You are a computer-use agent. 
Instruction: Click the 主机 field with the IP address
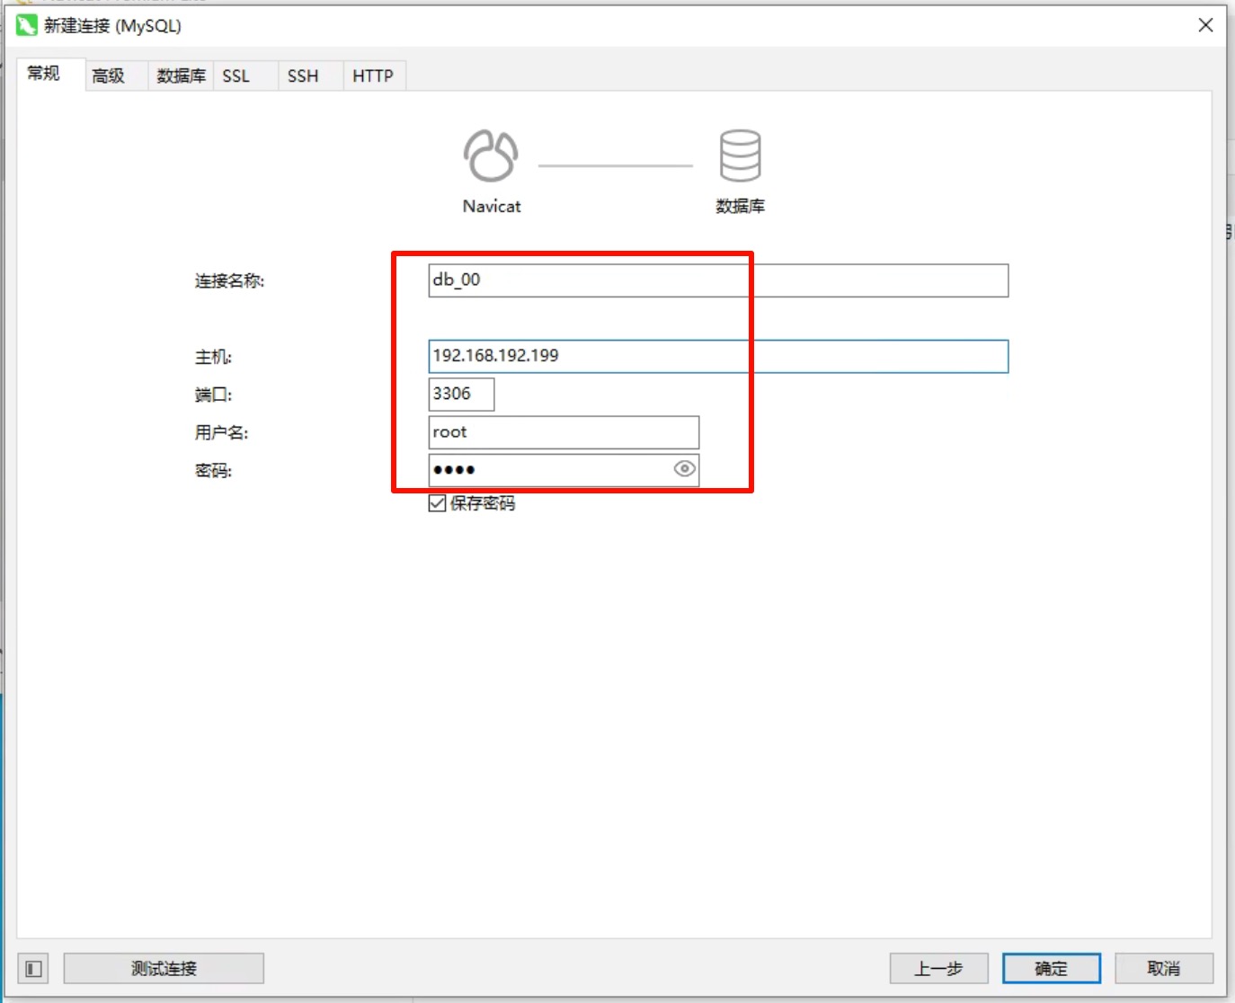pyautogui.click(x=717, y=356)
